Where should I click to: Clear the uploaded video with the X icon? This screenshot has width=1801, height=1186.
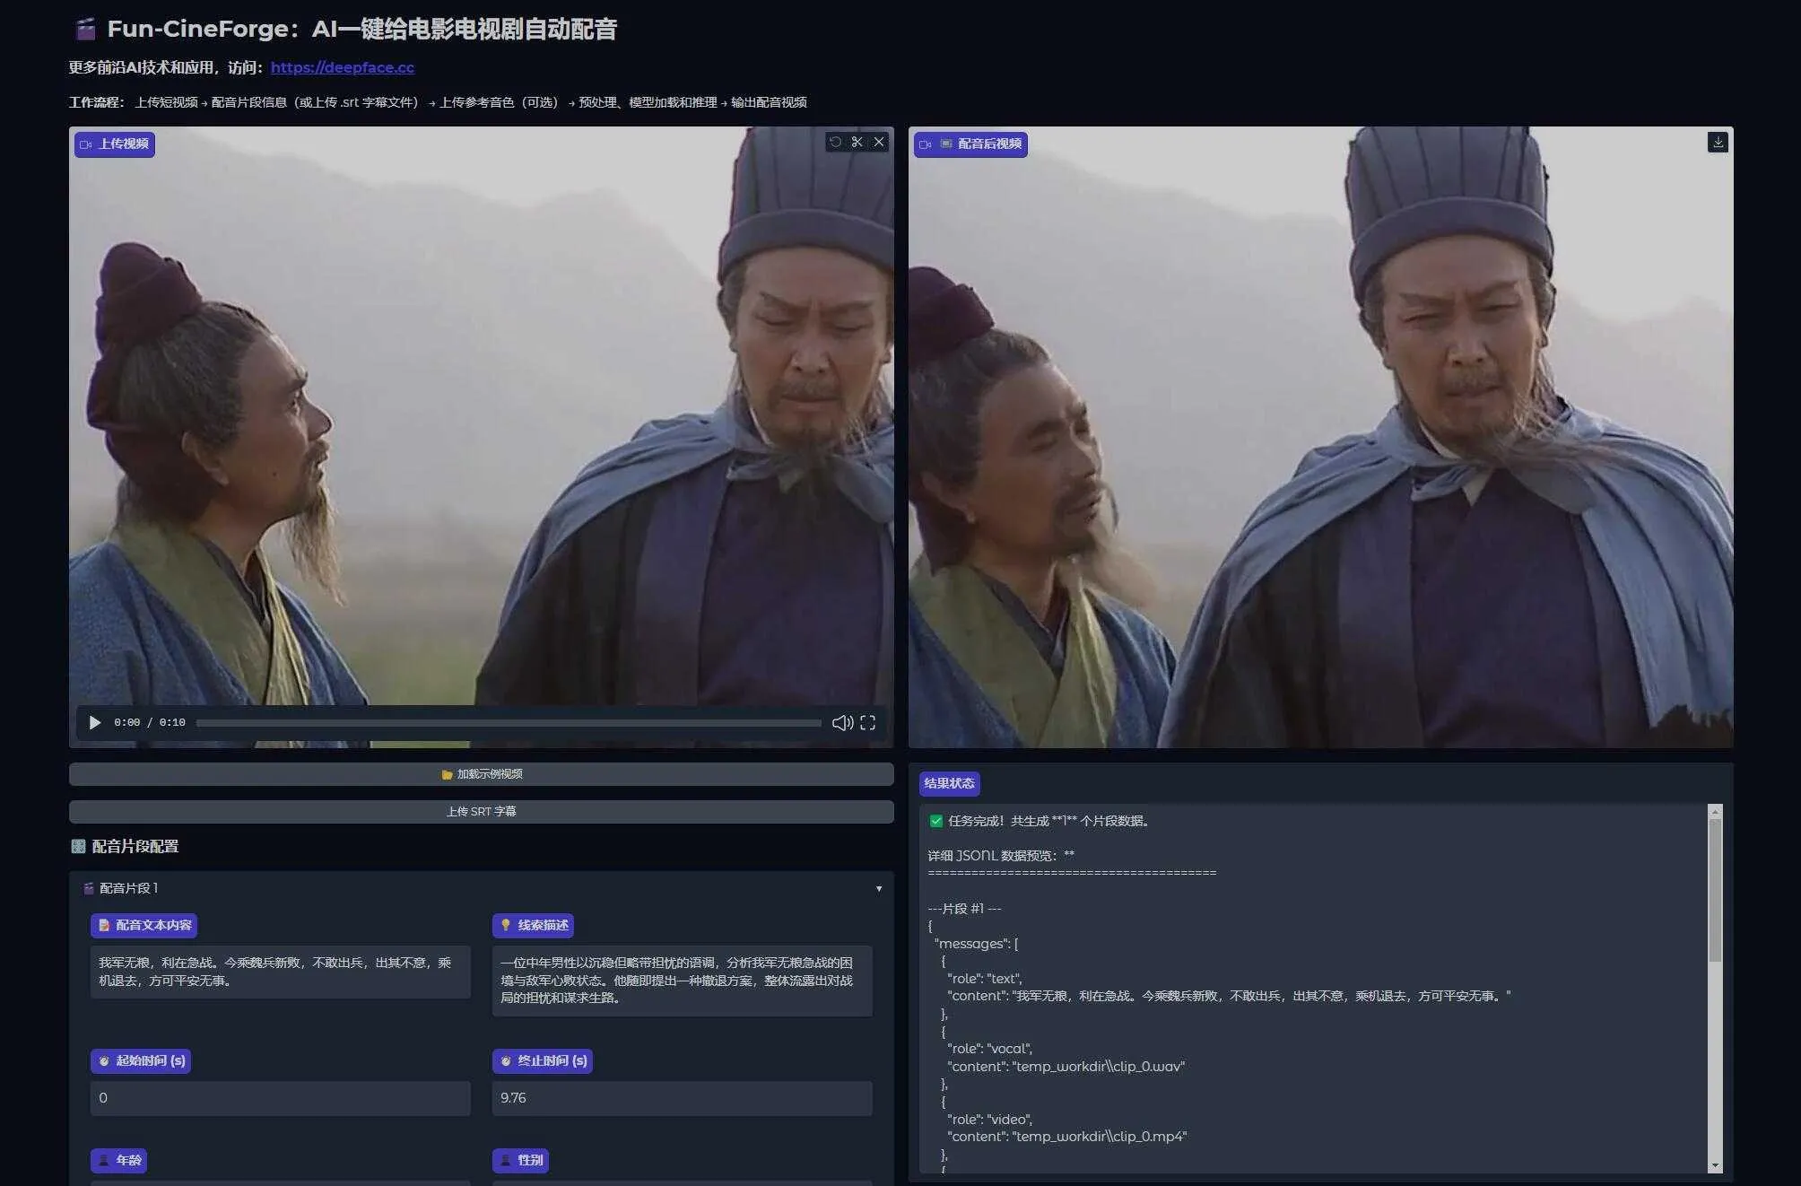coord(879,142)
